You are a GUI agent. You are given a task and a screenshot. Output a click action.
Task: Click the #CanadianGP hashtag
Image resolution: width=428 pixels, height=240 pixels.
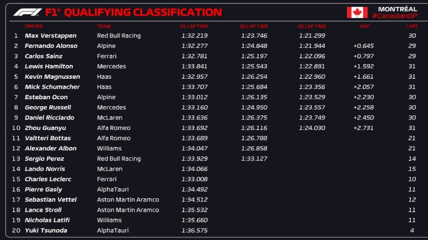click(x=394, y=16)
